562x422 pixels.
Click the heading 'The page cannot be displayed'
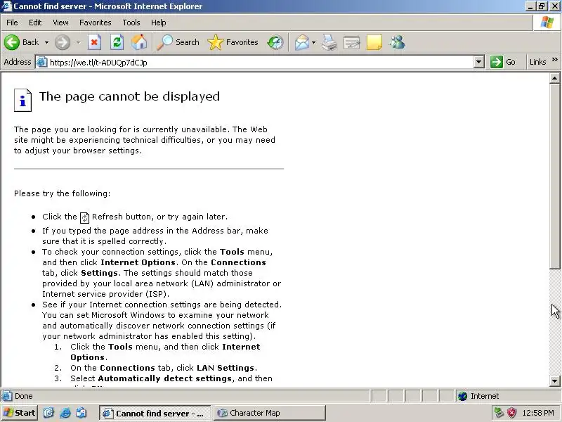[129, 96]
